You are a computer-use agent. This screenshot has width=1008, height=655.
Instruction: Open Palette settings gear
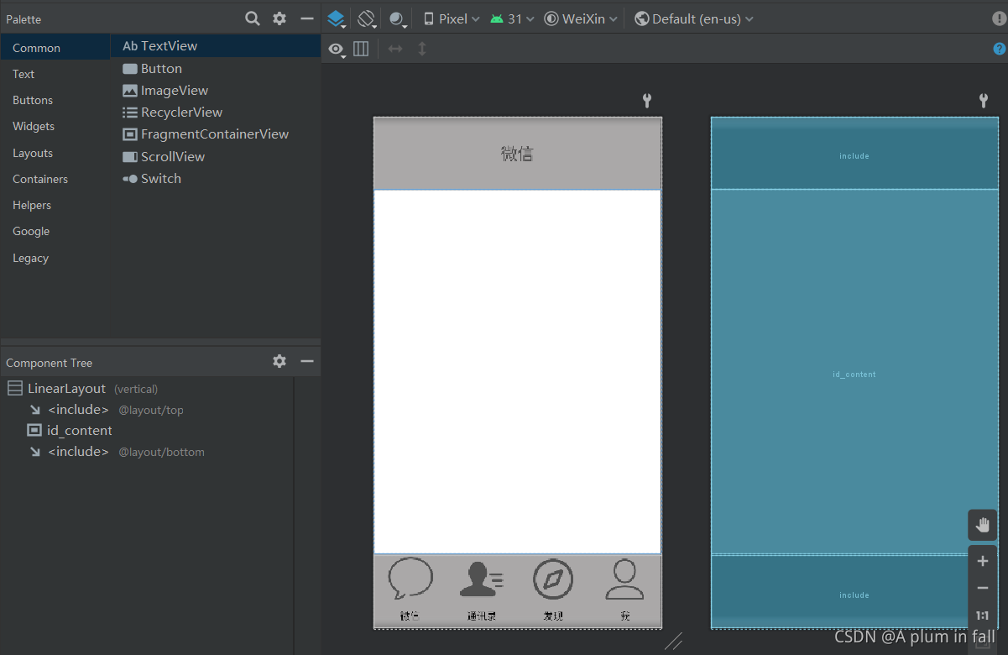click(279, 18)
